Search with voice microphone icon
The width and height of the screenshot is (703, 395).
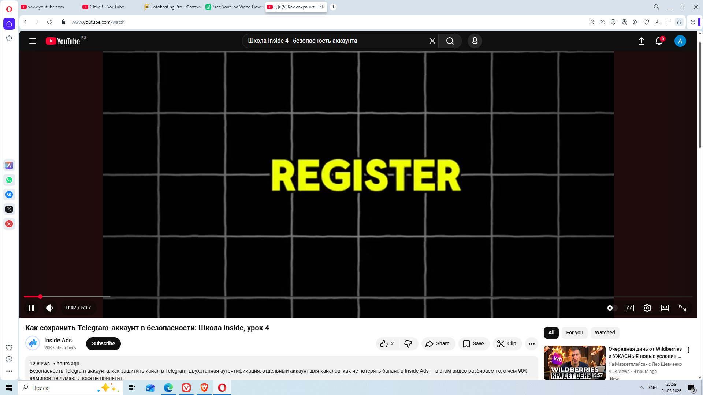(x=475, y=41)
